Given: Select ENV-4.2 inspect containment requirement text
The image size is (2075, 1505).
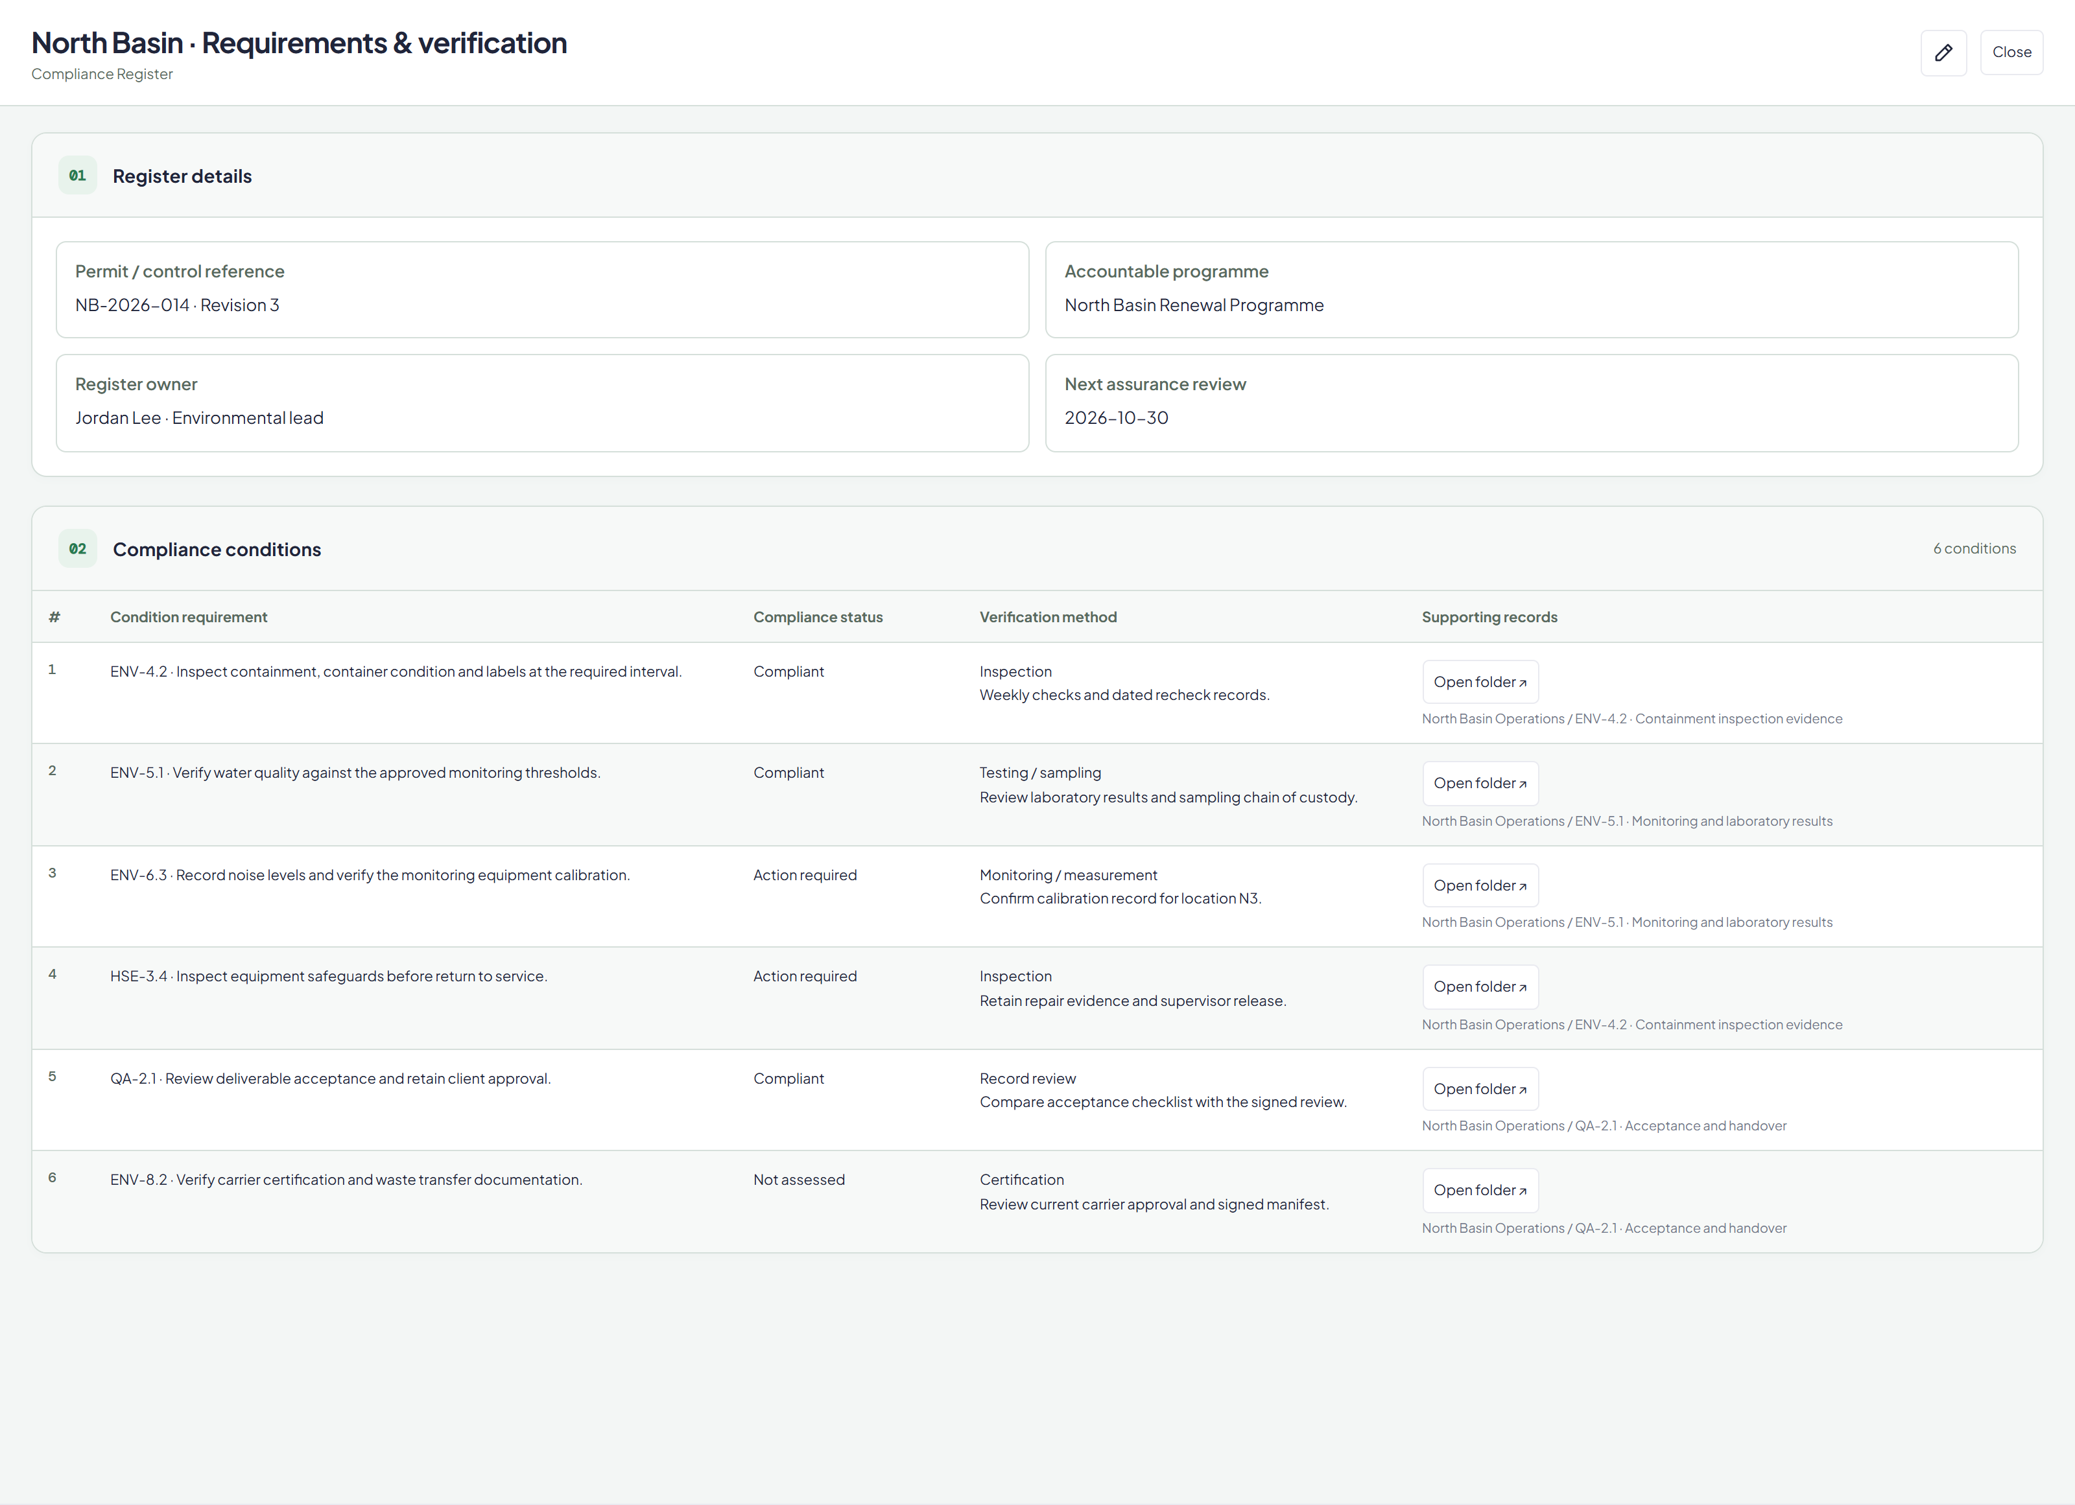Looking at the screenshot, I should [396, 672].
